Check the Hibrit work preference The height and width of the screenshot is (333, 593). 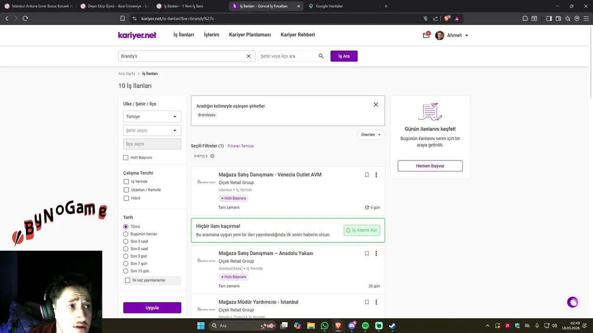point(126,198)
